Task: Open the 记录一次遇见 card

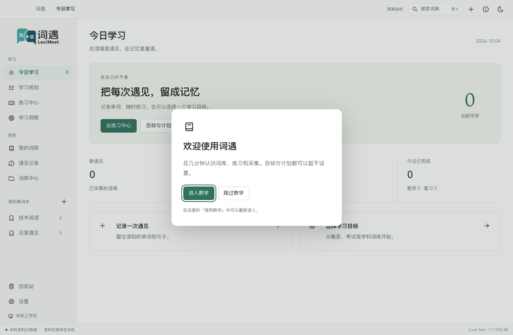Action: pos(190,231)
